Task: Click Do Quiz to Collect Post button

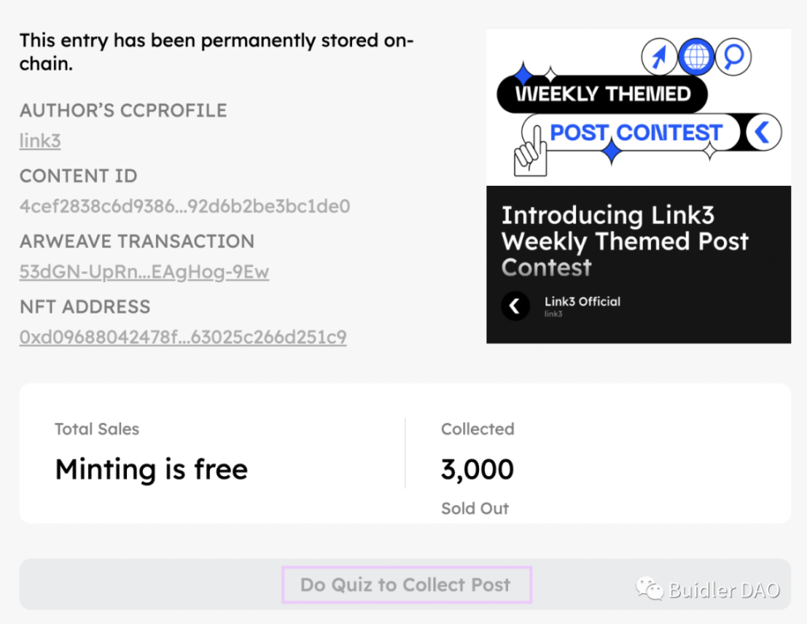Action: [x=405, y=584]
